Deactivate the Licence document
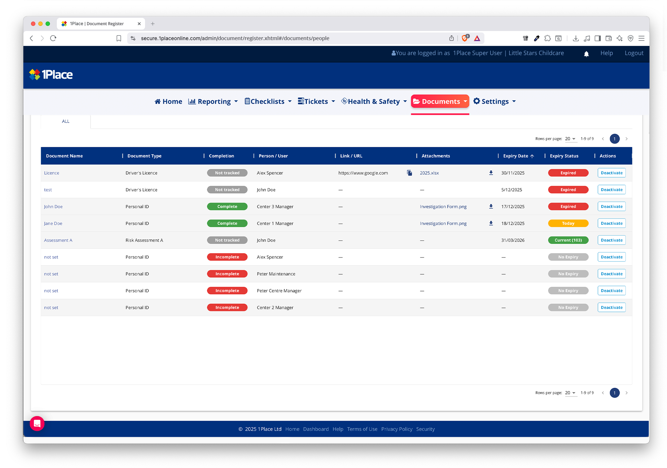This screenshot has width=667, height=468. click(x=611, y=173)
